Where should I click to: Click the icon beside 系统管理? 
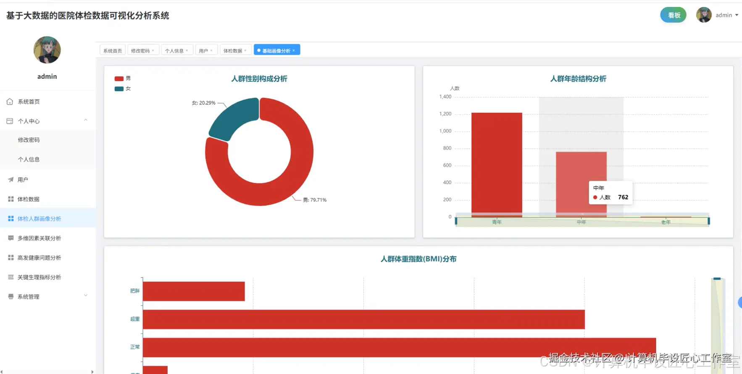[x=11, y=296]
